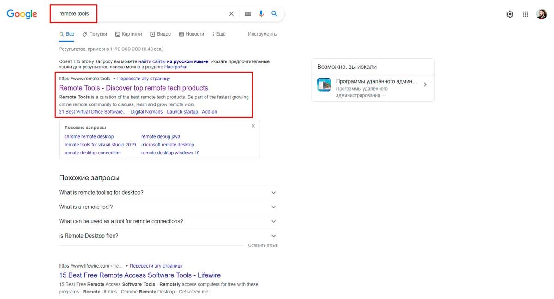554x299 pixels.
Task: Click chevron arrow on 'Возможно, вы искали' card
Action: pyautogui.click(x=425, y=85)
